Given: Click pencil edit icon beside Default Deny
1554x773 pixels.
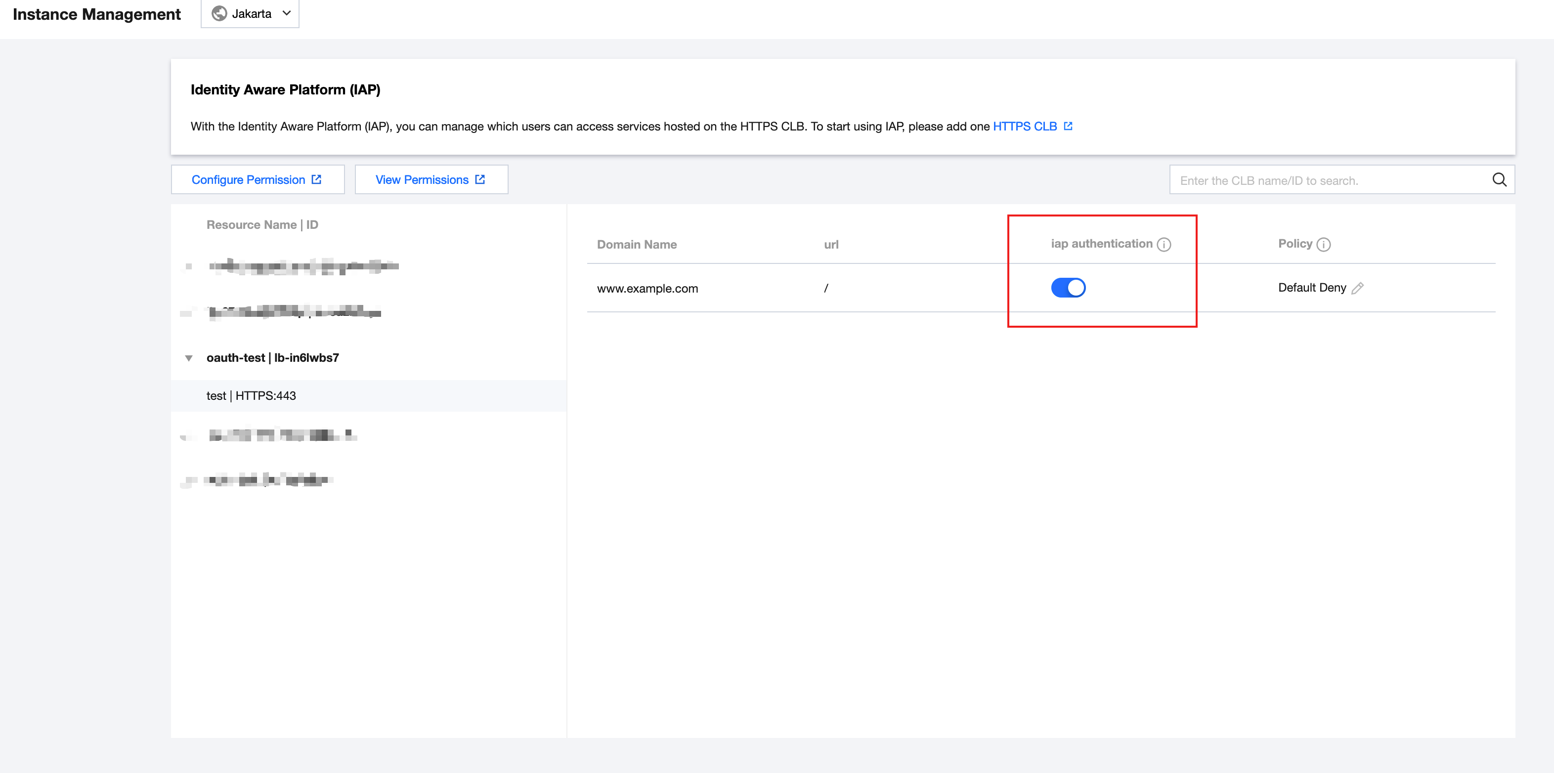Looking at the screenshot, I should 1357,289.
